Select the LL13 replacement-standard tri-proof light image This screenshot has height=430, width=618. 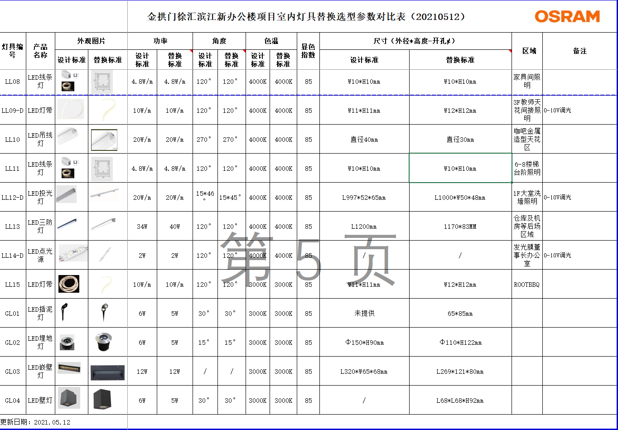pyautogui.click(x=104, y=224)
